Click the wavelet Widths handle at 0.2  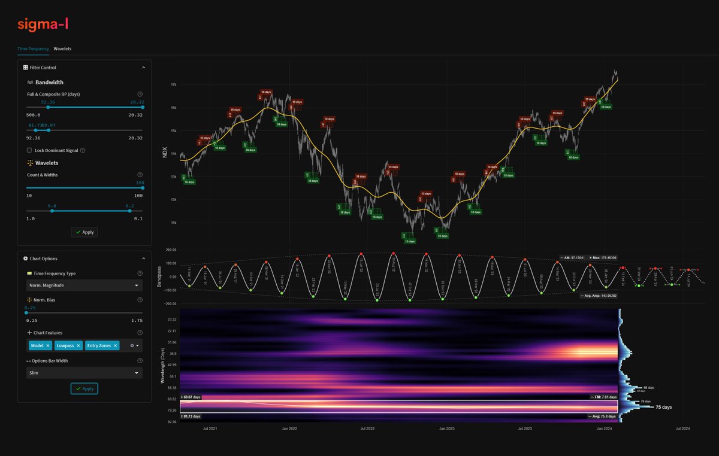coord(129,211)
